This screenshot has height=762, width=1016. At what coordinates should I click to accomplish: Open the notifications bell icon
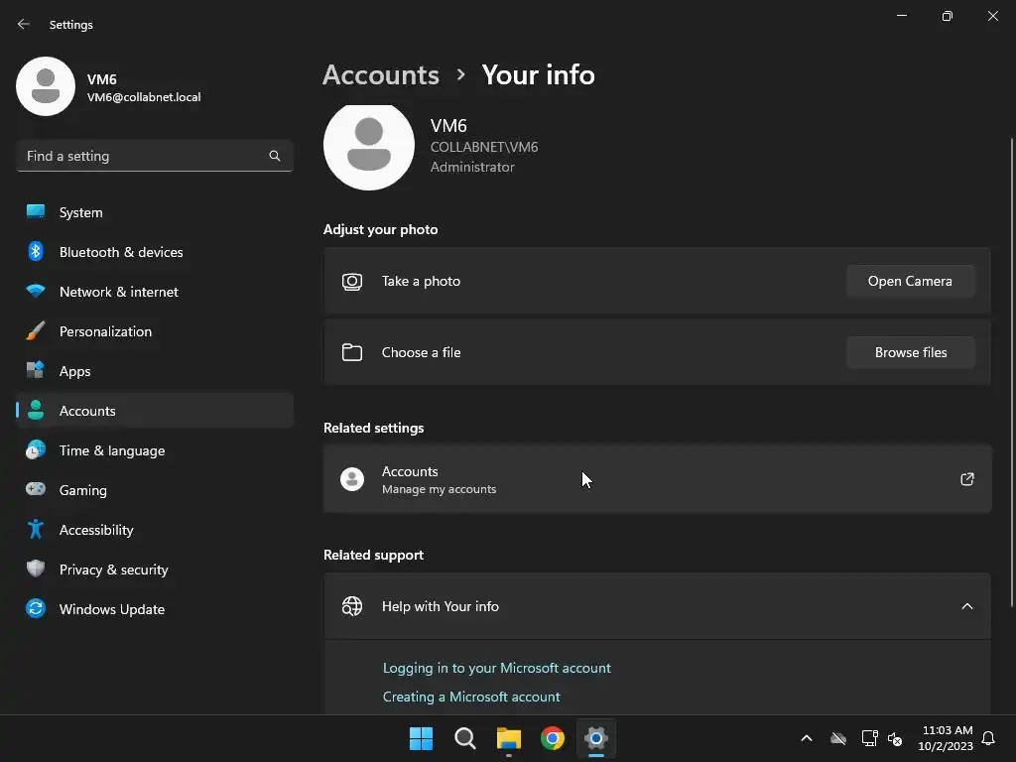coord(988,738)
